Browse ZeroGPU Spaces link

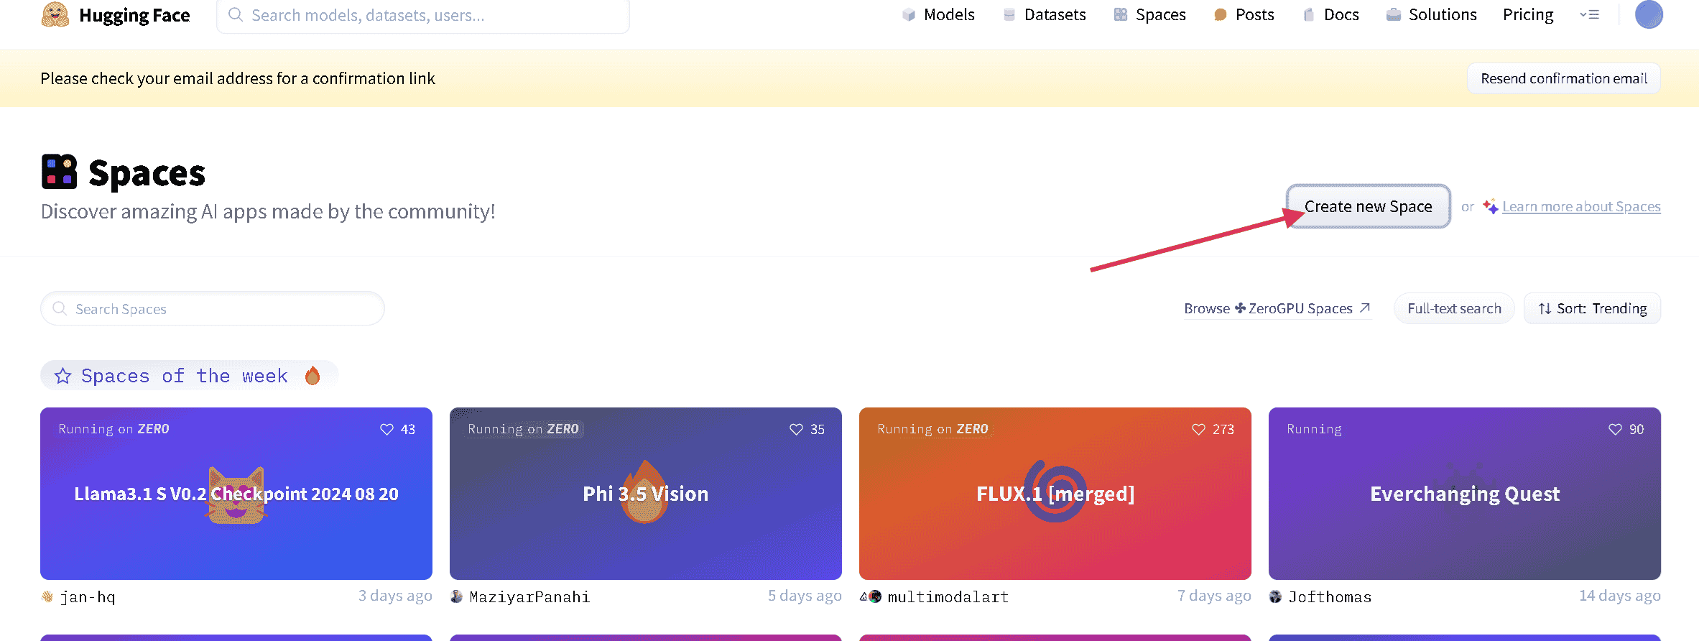(x=1277, y=308)
